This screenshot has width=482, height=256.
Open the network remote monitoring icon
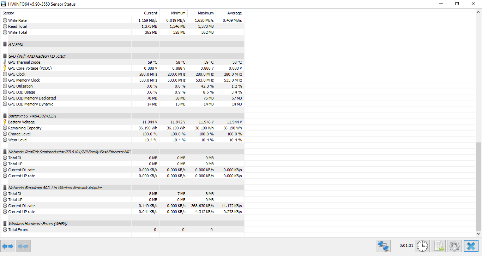[x=383, y=246]
